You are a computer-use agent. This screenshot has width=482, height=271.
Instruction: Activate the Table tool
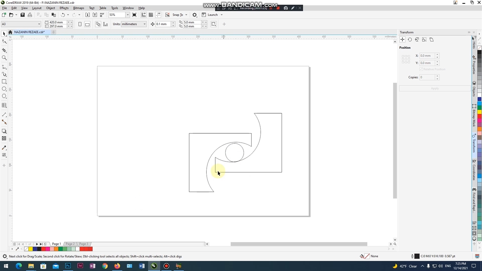pyautogui.click(x=4, y=105)
